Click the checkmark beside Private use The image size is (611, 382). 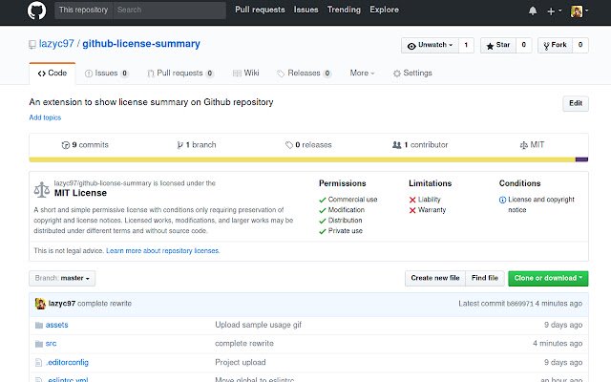pyautogui.click(x=323, y=231)
